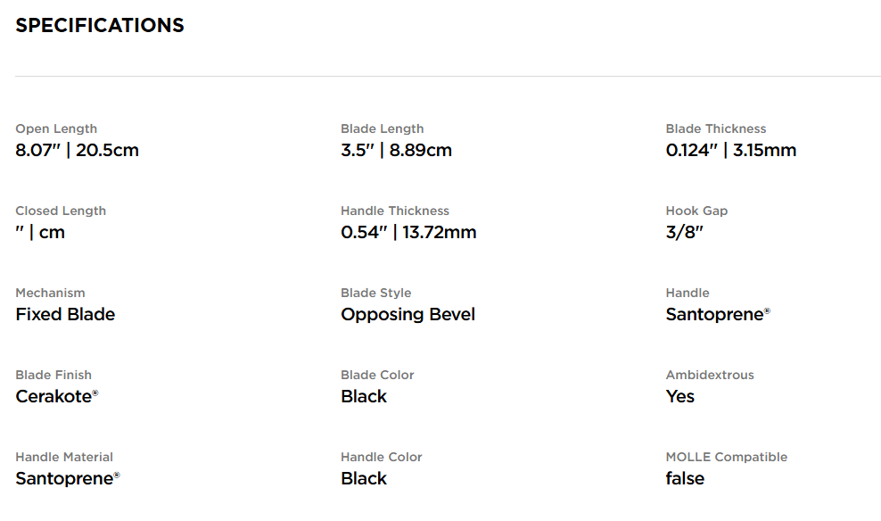Select the Opposing Bevel blade style text
The width and height of the screenshot is (881, 521).
coord(408,314)
